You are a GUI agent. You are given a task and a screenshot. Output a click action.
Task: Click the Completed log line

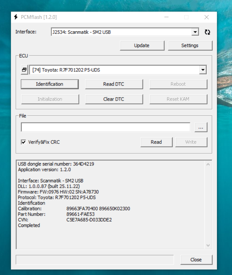tap(29, 225)
